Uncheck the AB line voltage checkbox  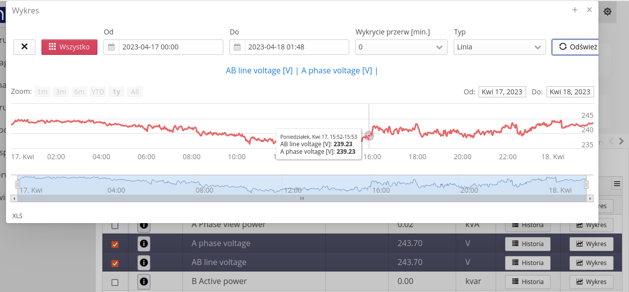(115, 263)
